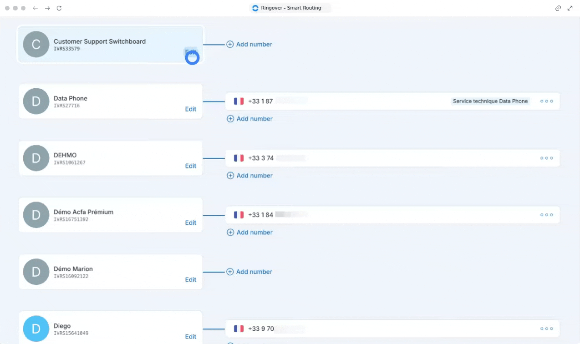Click the Customer Support Switchboard title
The height and width of the screenshot is (344, 580).
(x=100, y=41)
